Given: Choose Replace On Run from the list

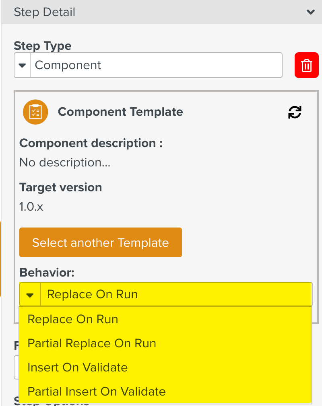Looking at the screenshot, I should (x=73, y=319).
